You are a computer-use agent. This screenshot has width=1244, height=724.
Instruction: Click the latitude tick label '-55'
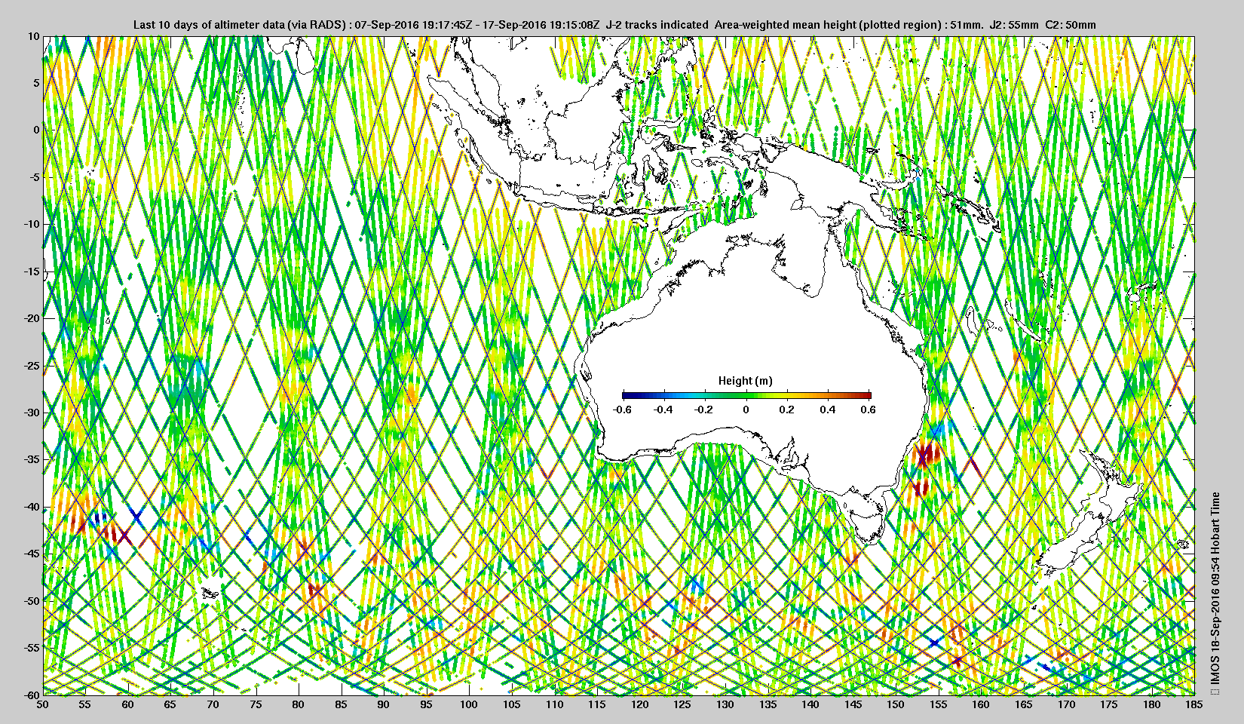(x=31, y=648)
